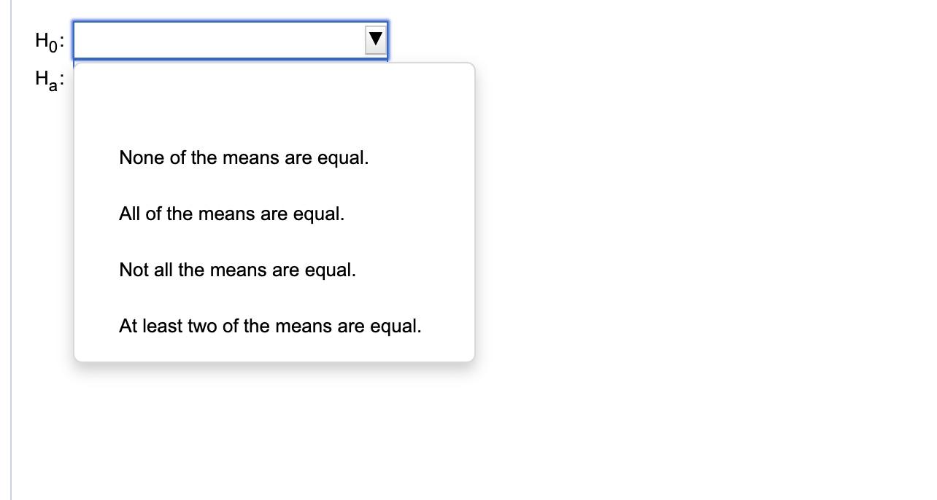Select the second answer option shown
937x500 pixels.
pos(231,214)
